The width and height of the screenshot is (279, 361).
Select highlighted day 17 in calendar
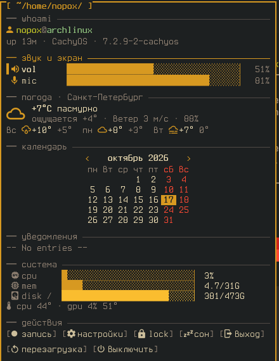pos(169,199)
